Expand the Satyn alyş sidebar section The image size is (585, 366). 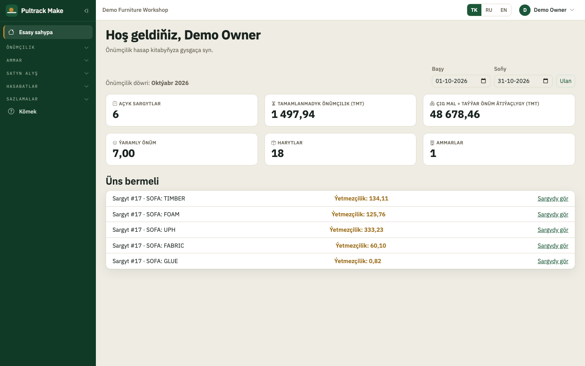48,74
